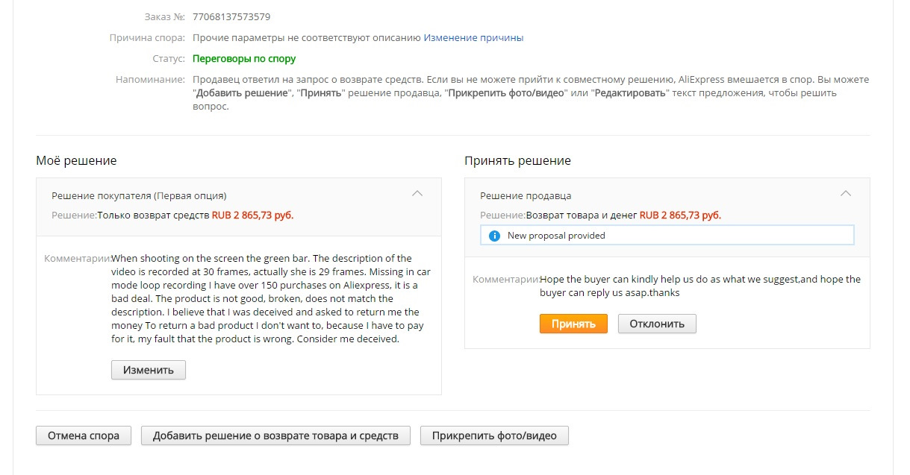The height and width of the screenshot is (475, 910).
Task: Click the order number 77068137573579
Action: coord(231,16)
